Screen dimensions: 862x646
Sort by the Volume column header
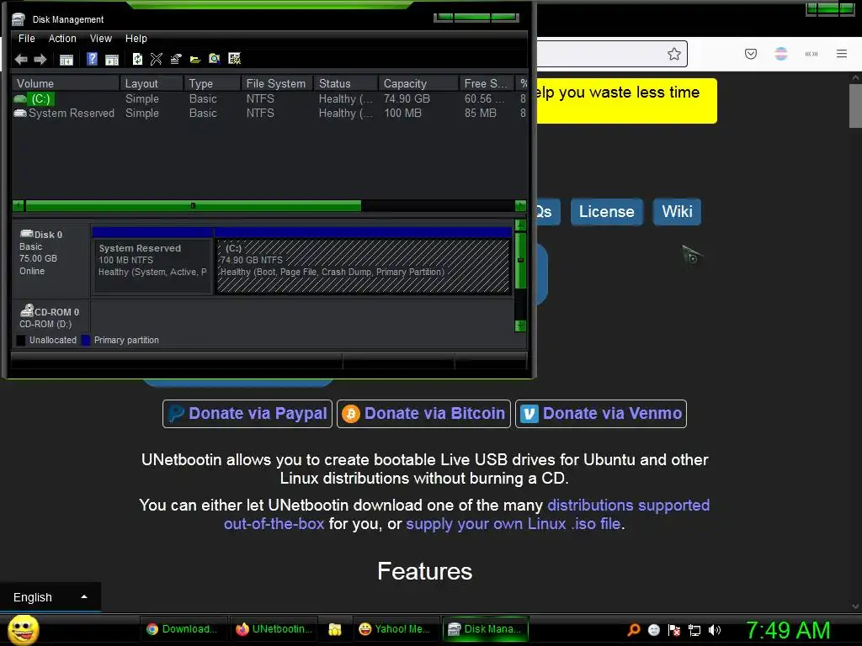coord(66,83)
